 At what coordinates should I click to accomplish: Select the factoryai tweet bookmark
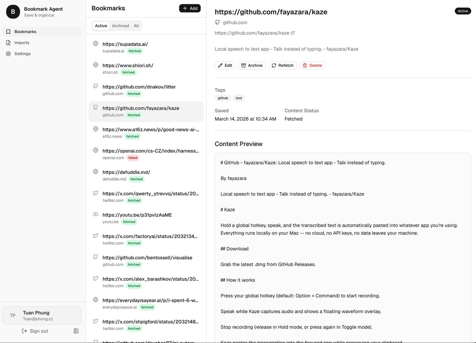(x=146, y=239)
